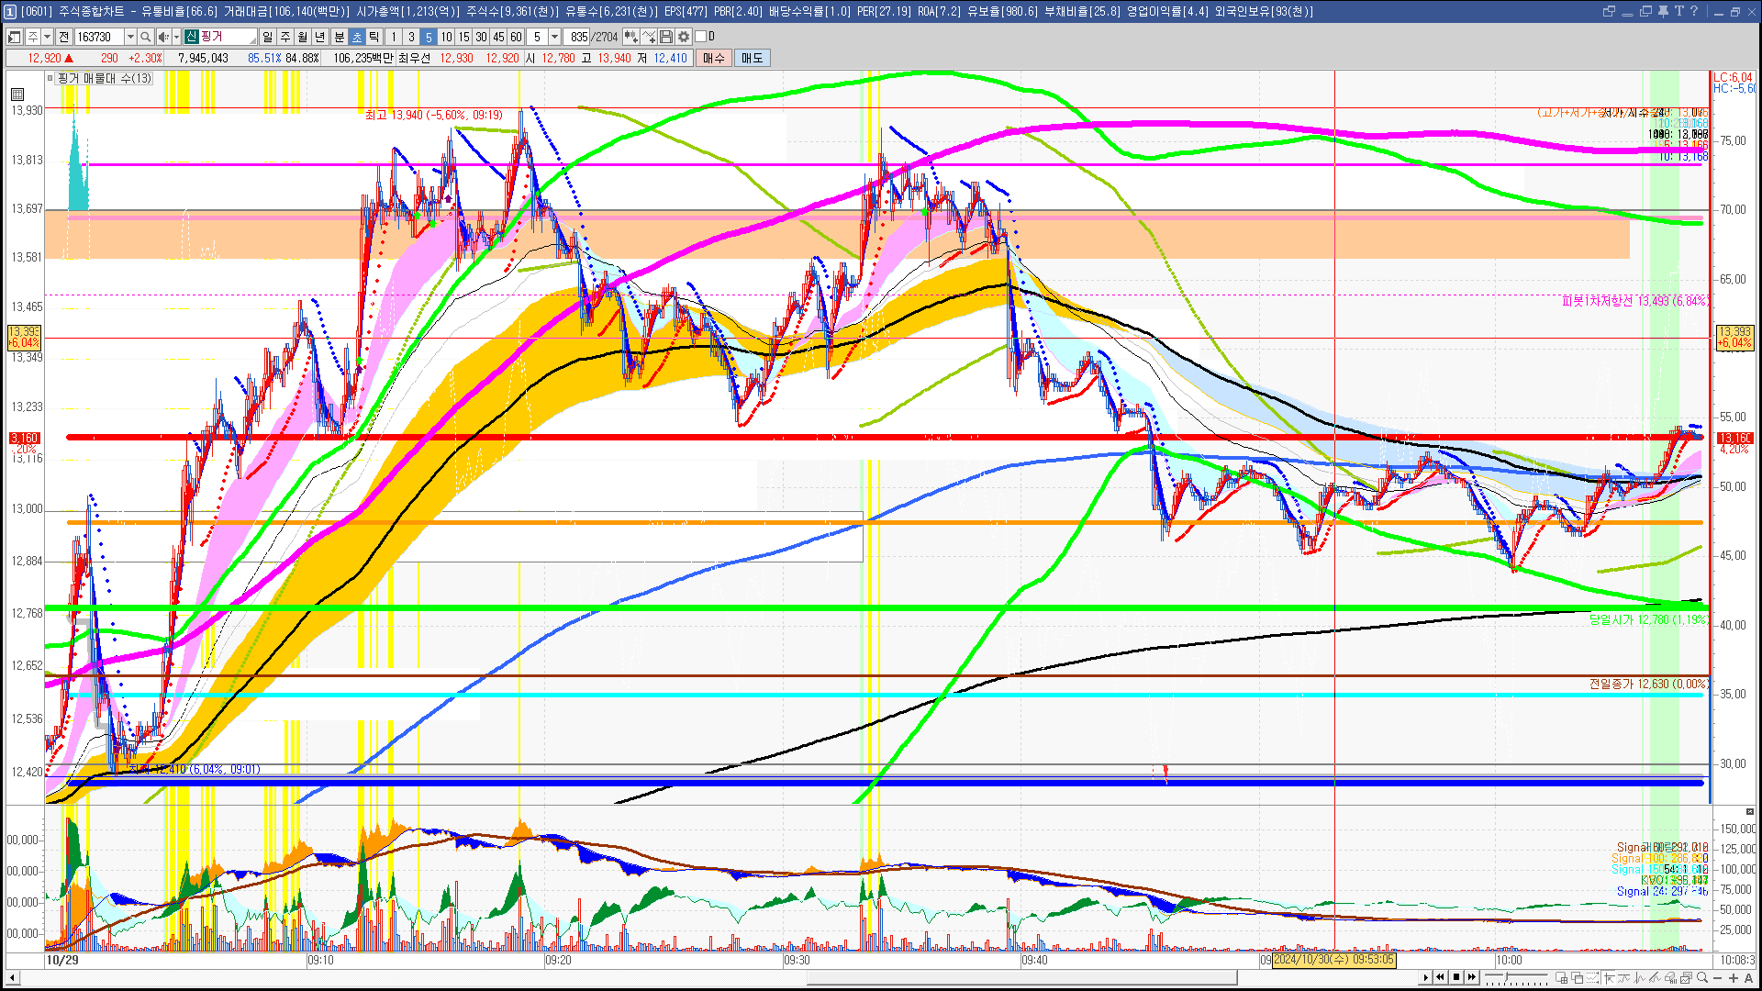Select the 일 (daily) chart period
The height and width of the screenshot is (991, 1762).
coord(267,37)
